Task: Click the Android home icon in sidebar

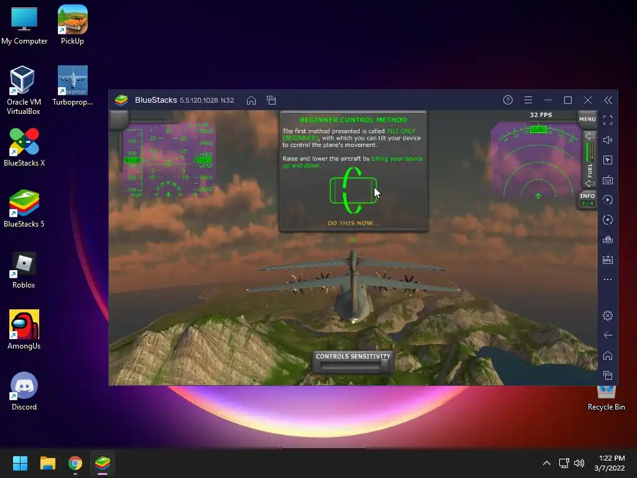Action: (608, 355)
